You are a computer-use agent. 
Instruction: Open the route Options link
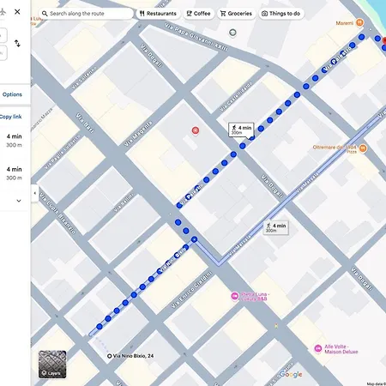coord(12,94)
